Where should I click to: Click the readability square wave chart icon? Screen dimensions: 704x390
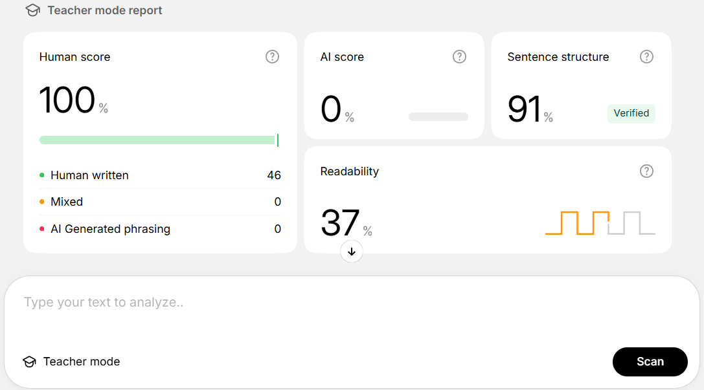pos(600,222)
